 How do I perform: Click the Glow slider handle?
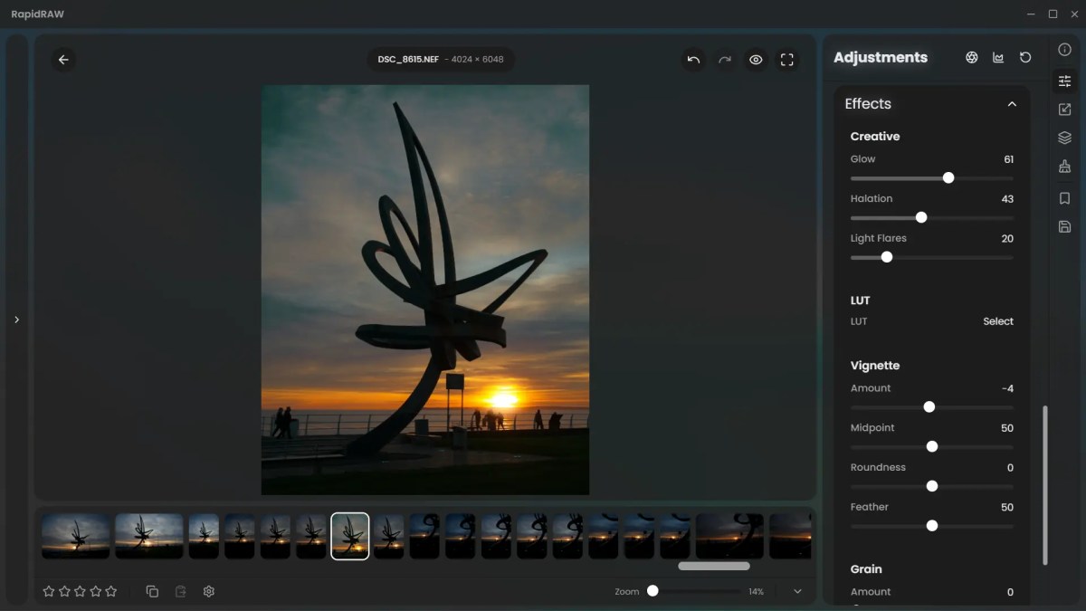[x=947, y=177]
